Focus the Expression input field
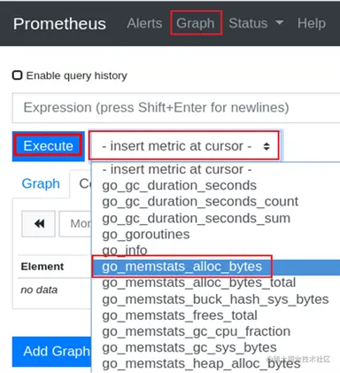This screenshot has width=340, height=373. (176, 107)
